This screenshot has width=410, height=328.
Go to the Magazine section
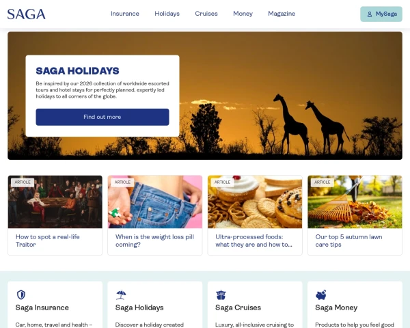pyautogui.click(x=282, y=14)
